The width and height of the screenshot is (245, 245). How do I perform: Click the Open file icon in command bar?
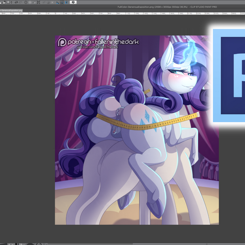point(4,2)
